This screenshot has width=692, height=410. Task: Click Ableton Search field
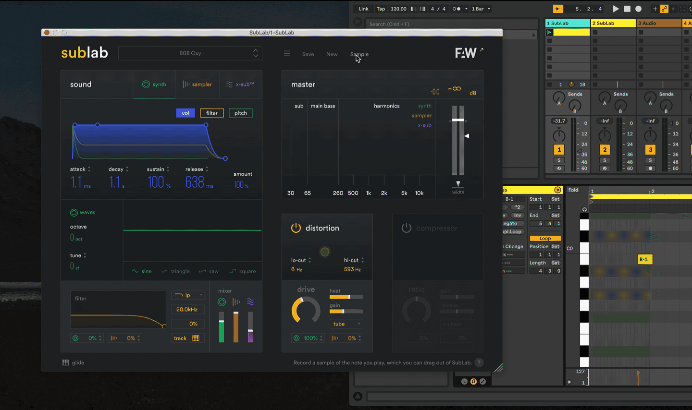pyautogui.click(x=452, y=24)
